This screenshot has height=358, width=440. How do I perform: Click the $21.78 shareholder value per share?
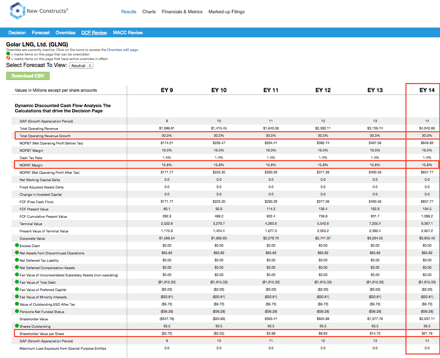pyautogui.click(x=427, y=333)
